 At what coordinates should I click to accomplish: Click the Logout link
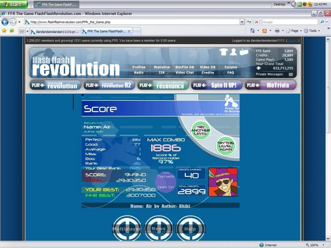(x=292, y=41)
